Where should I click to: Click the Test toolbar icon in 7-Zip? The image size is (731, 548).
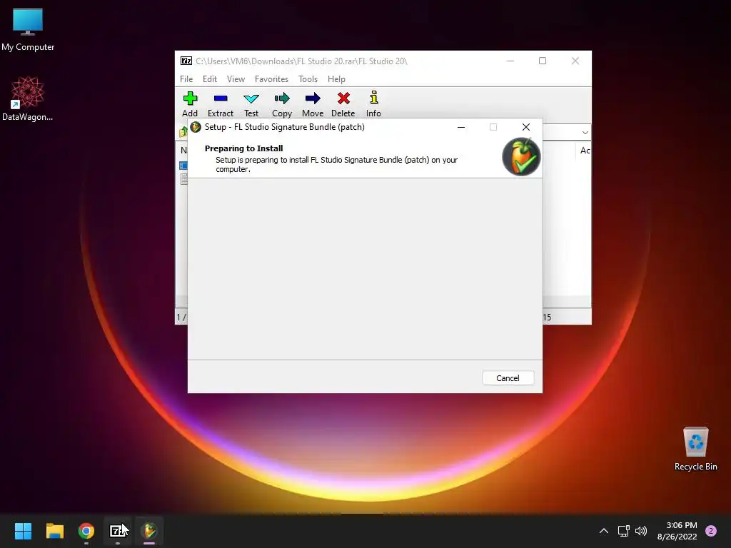251,103
